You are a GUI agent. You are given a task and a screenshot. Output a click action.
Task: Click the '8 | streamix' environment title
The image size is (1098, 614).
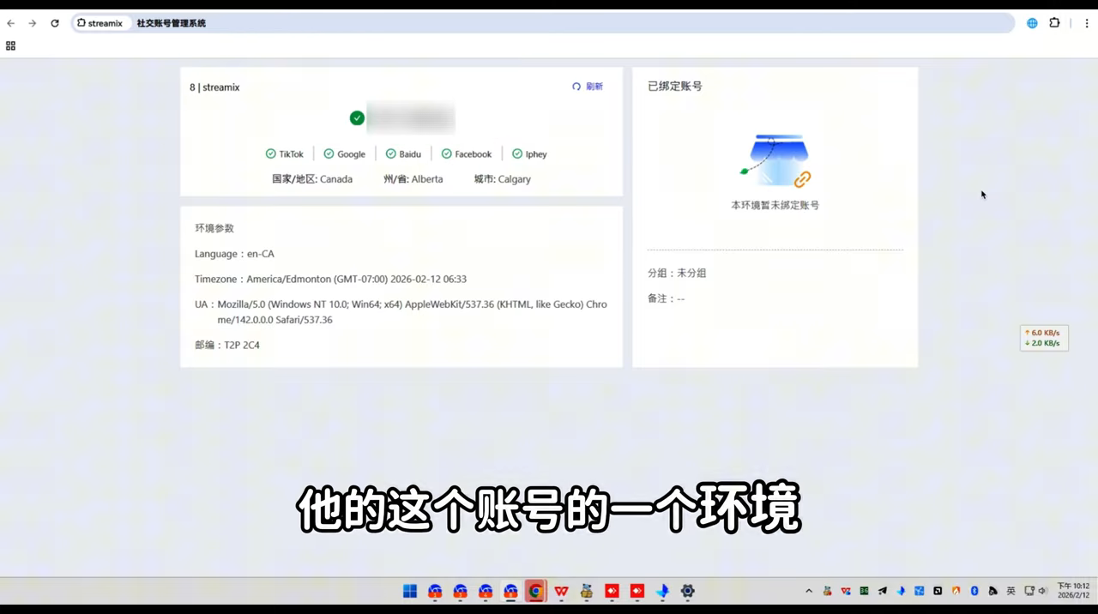coord(214,87)
